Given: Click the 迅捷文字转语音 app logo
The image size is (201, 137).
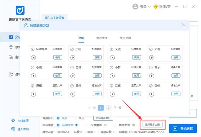Looking at the screenshot, I should click(x=20, y=10).
